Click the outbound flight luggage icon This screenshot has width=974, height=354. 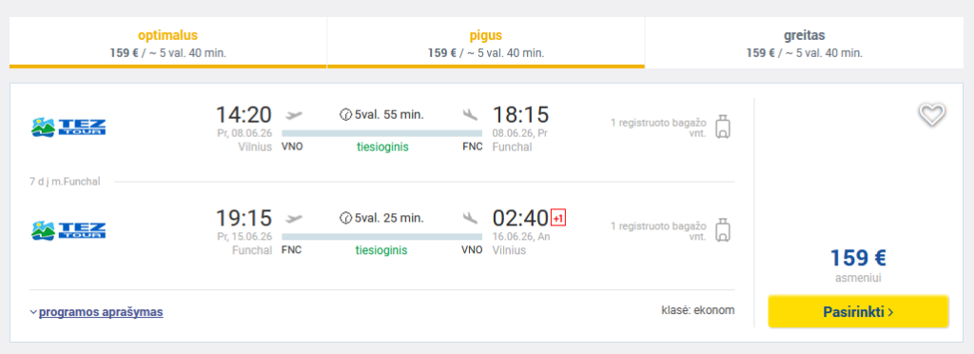point(723,127)
